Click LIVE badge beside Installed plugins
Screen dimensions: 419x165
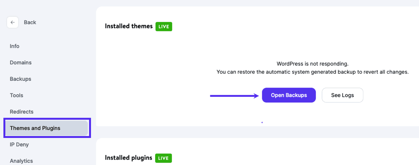point(163,158)
